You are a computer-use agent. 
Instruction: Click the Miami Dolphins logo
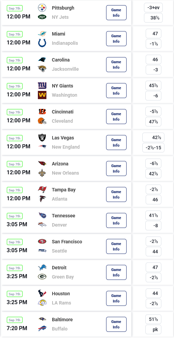42,34
